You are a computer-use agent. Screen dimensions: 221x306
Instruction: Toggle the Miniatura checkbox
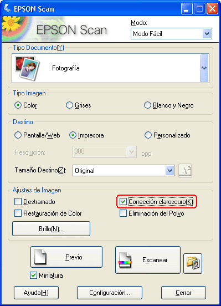coord(33,275)
